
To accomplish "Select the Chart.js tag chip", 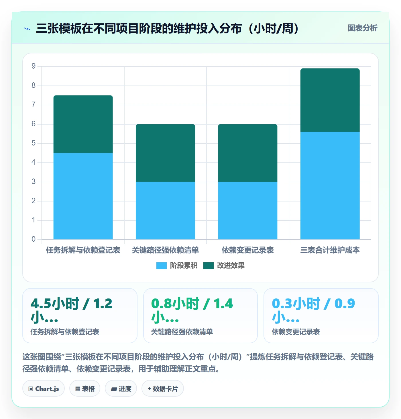I will [44, 389].
